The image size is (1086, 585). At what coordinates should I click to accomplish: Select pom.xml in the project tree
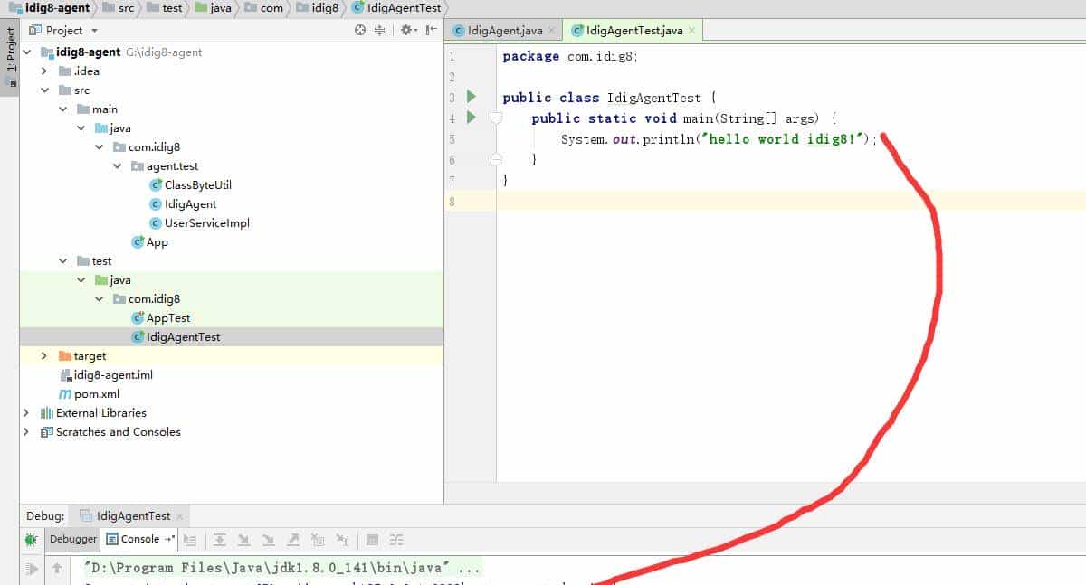click(96, 394)
